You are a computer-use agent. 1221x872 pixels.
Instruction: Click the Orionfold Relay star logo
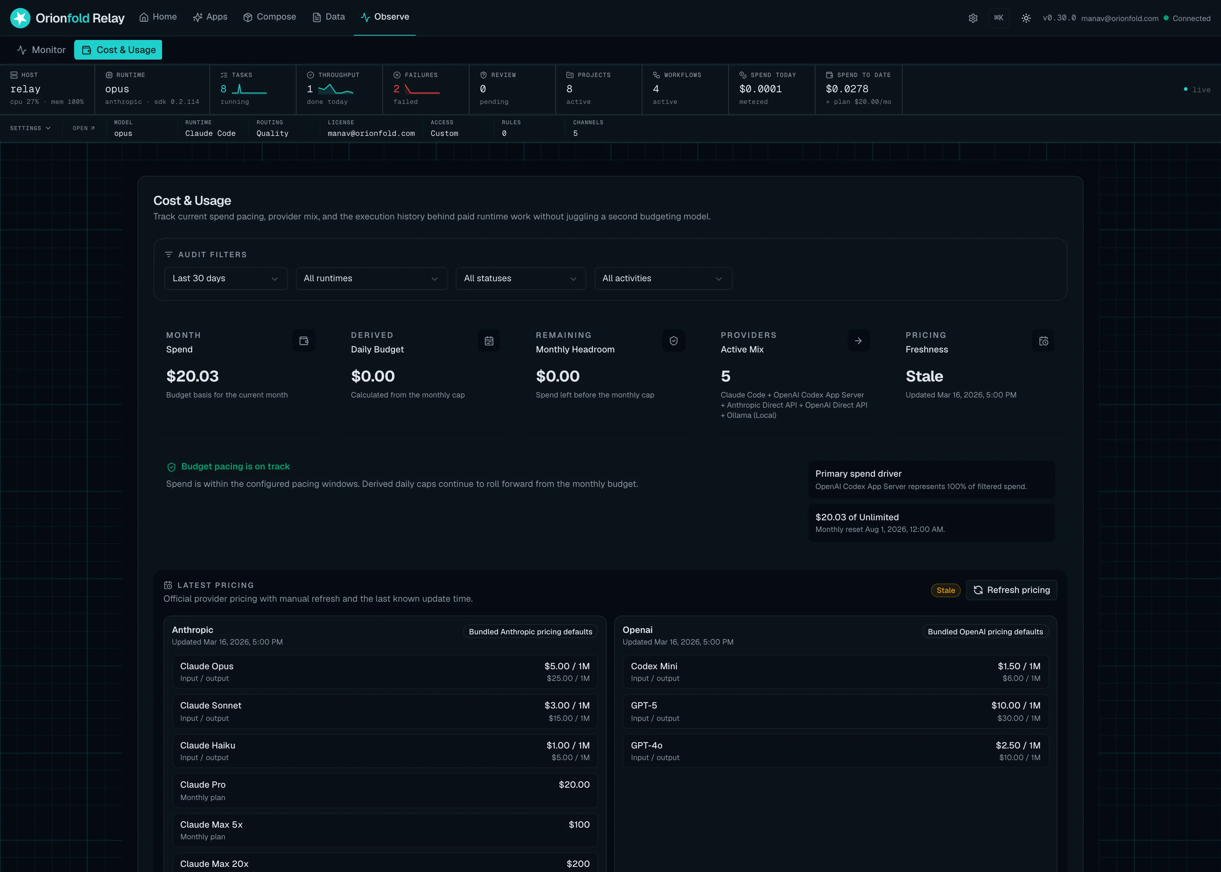[20, 18]
